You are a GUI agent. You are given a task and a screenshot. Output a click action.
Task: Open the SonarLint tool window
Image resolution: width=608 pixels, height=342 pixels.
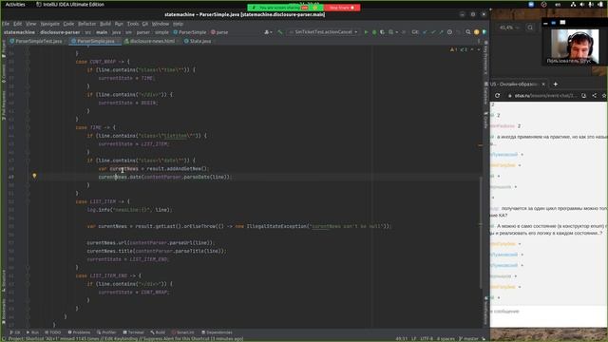[182, 332]
